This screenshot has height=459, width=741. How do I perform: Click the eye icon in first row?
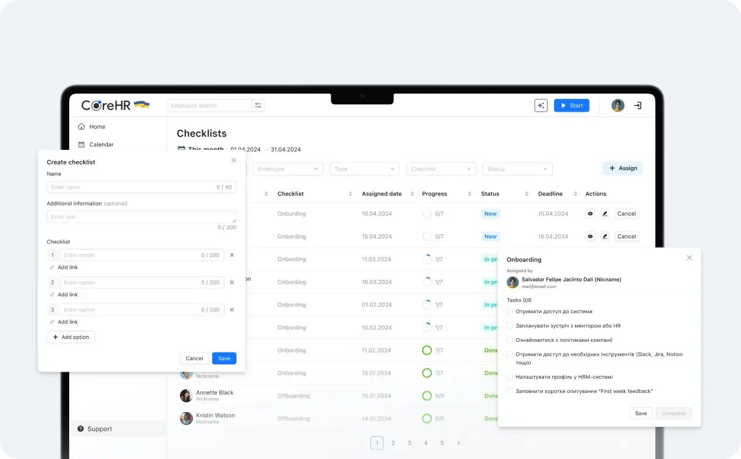pos(590,214)
